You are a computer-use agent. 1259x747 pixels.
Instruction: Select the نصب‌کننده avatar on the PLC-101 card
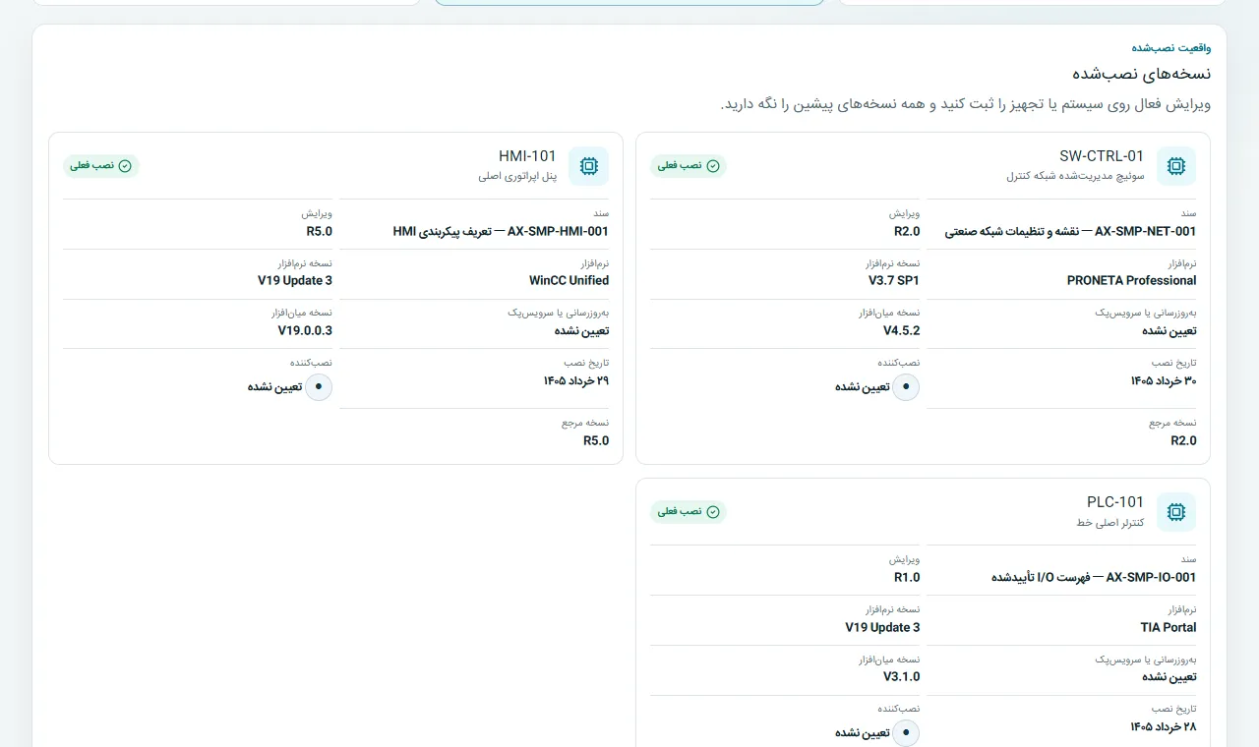[x=906, y=733]
